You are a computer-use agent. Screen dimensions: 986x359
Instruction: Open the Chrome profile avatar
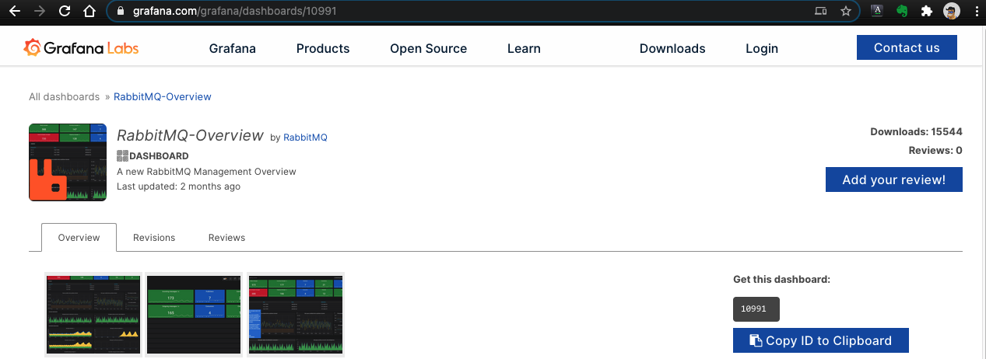pyautogui.click(x=951, y=12)
